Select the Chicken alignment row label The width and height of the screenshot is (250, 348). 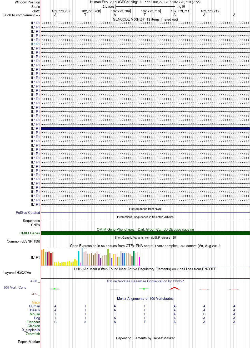pyautogui.click(x=34, y=326)
